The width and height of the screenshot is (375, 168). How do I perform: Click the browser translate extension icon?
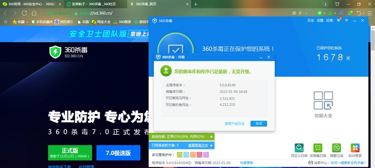coord(319,13)
